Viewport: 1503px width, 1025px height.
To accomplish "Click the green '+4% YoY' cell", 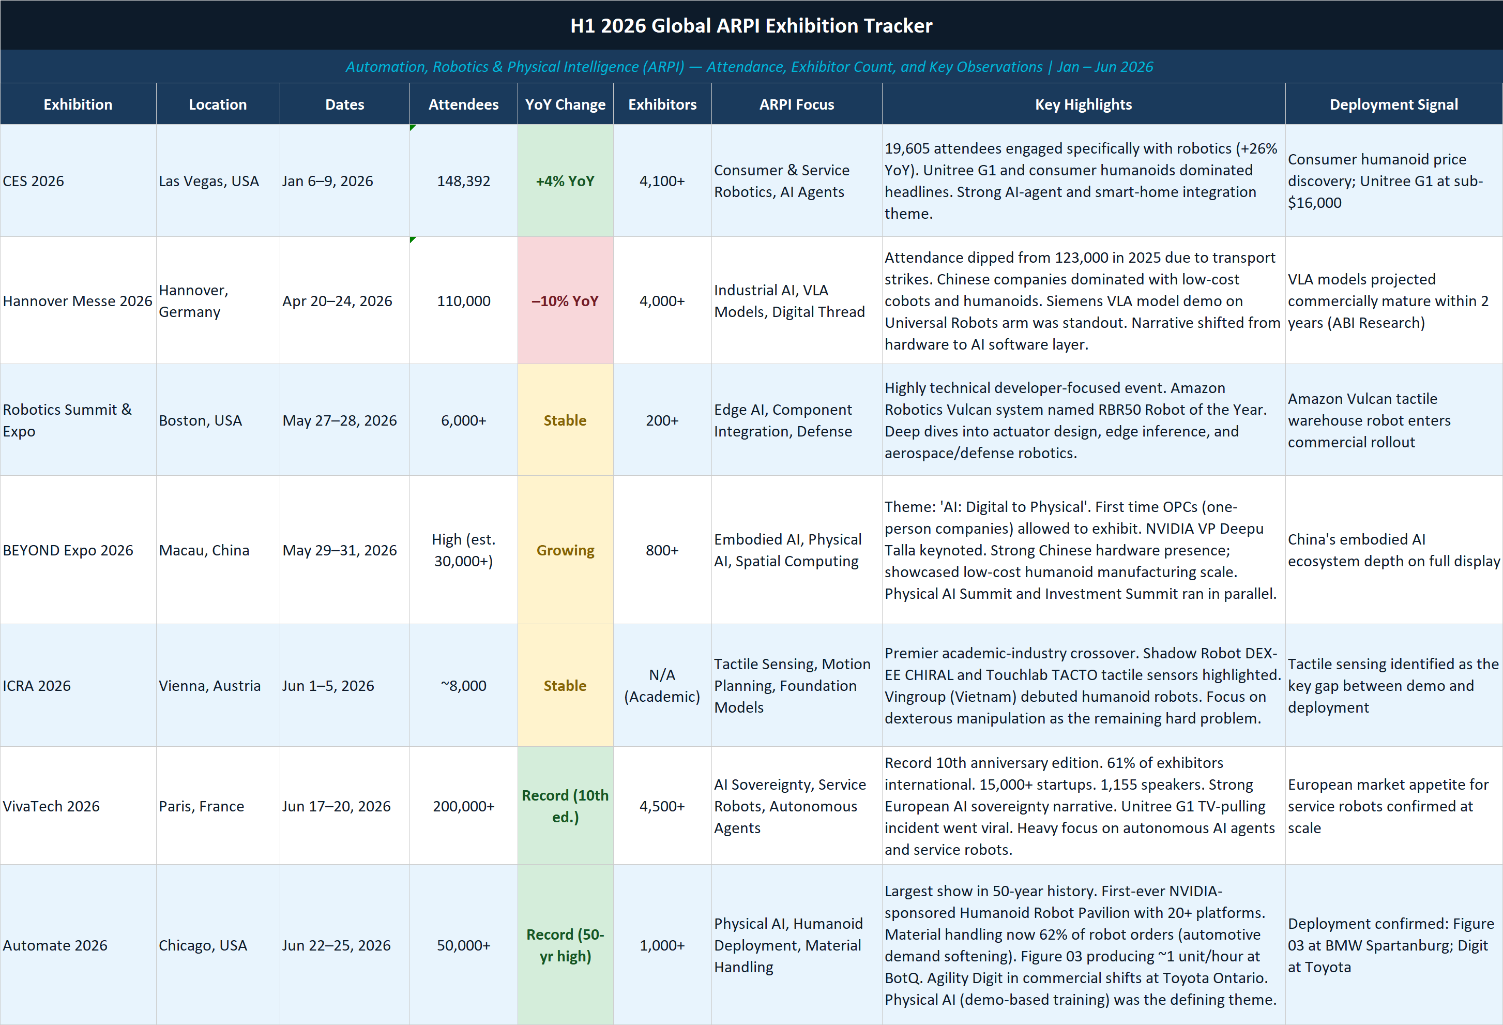I will point(565,180).
